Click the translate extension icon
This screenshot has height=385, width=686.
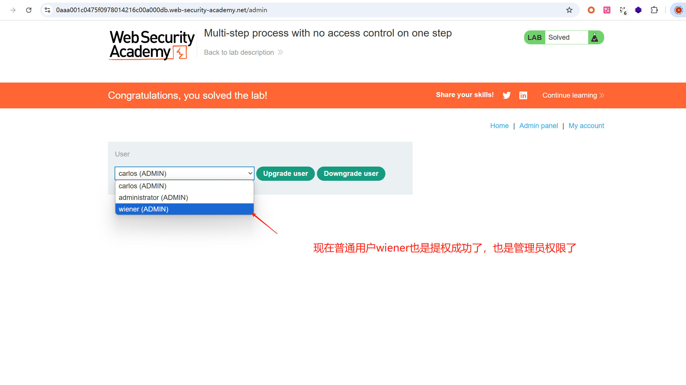pyautogui.click(x=607, y=10)
